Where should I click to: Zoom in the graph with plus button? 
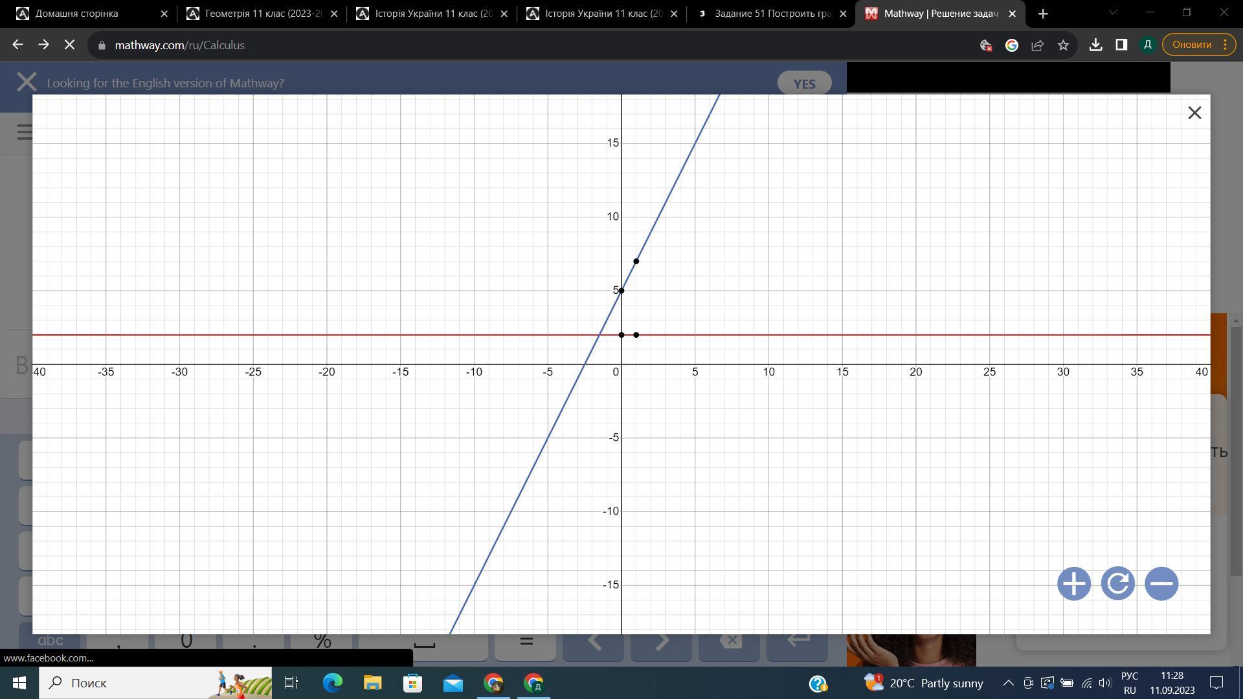pyautogui.click(x=1073, y=584)
